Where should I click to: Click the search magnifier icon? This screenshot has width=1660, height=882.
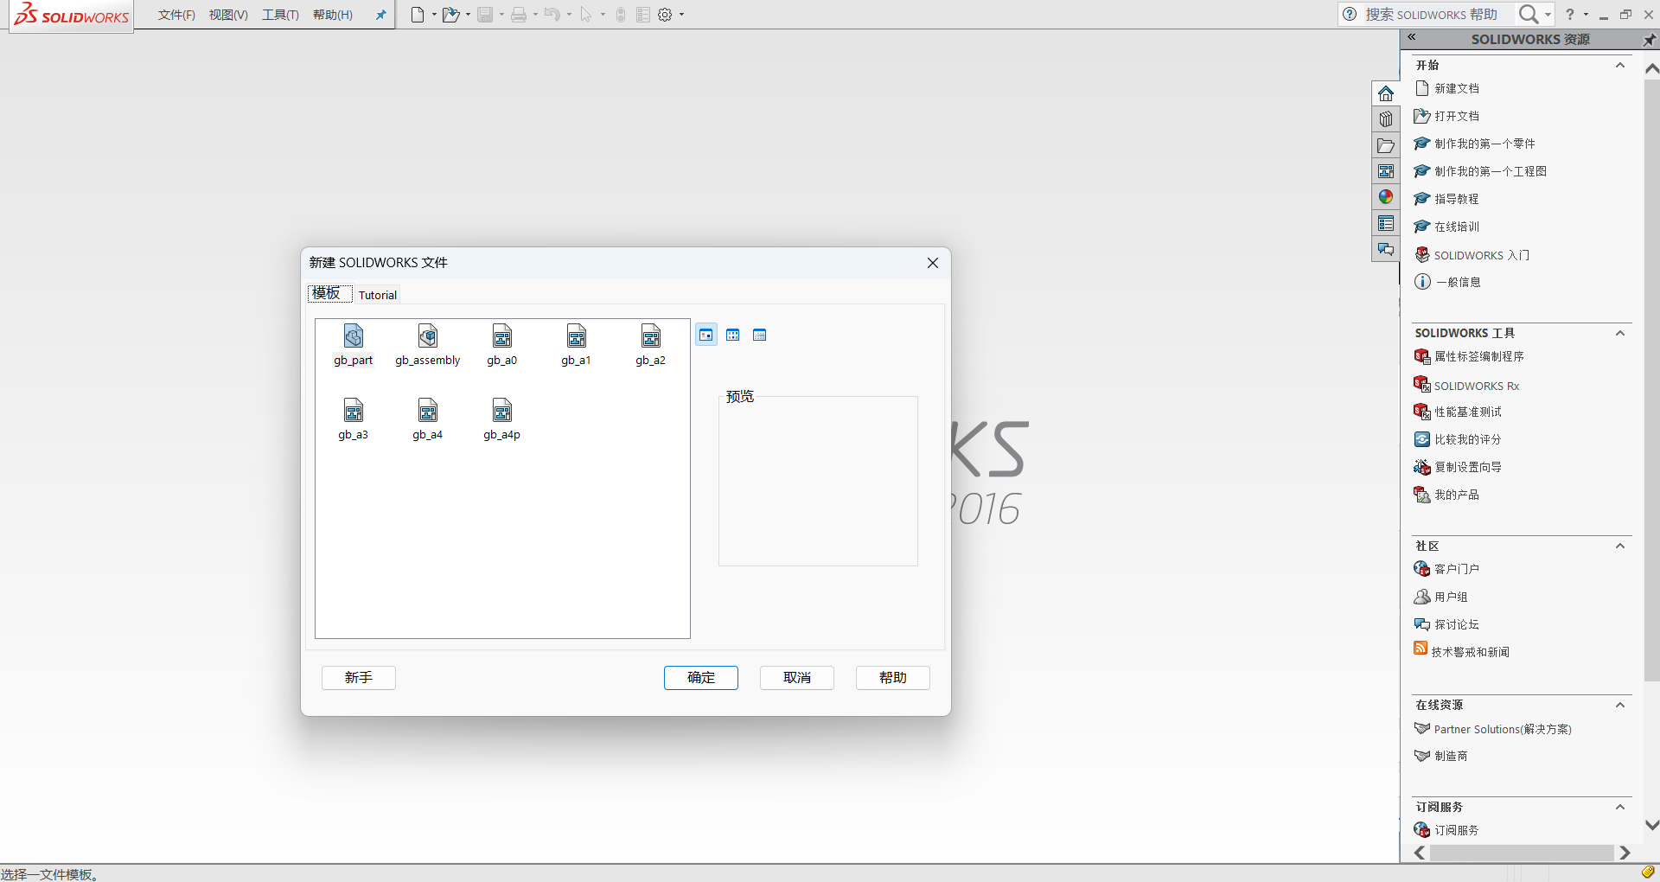[1529, 14]
